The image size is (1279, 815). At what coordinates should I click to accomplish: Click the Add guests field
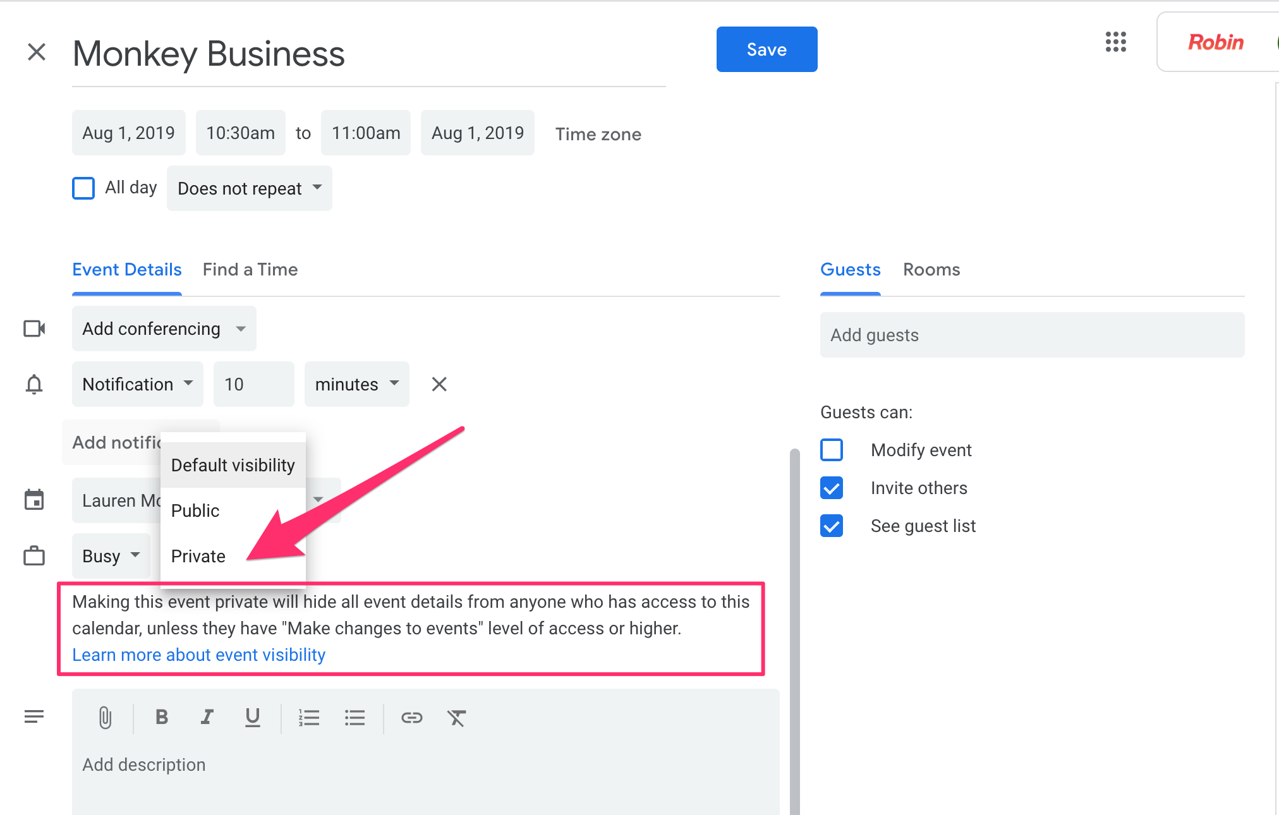click(1033, 335)
